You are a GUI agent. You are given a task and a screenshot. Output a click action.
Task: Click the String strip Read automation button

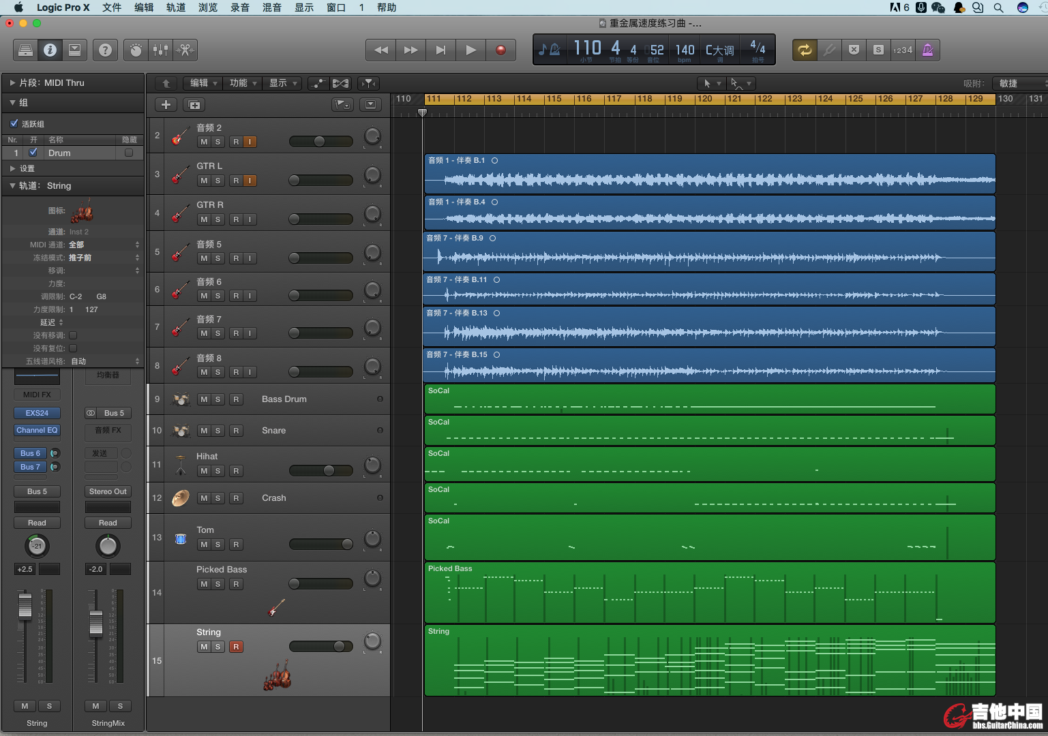(37, 523)
